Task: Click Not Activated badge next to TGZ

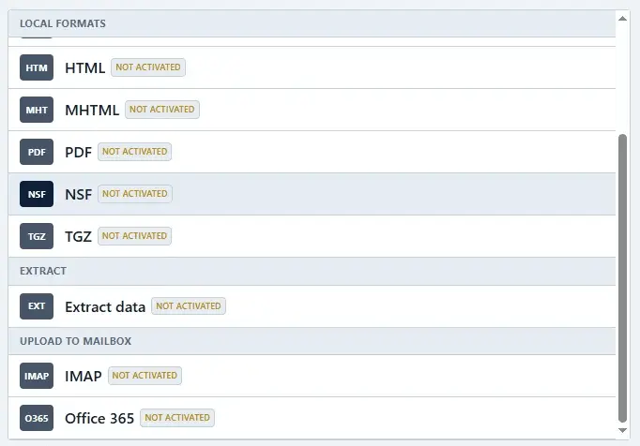Action: (x=135, y=236)
